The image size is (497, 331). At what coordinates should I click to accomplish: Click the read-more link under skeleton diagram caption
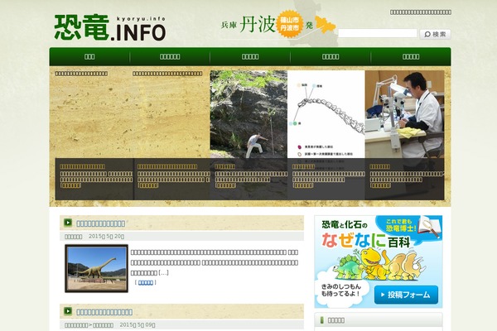point(302,185)
